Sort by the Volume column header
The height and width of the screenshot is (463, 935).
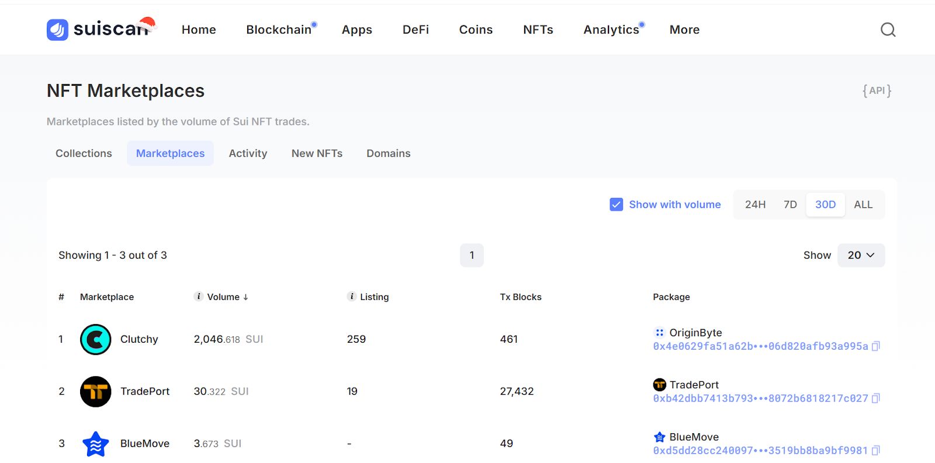pos(223,297)
